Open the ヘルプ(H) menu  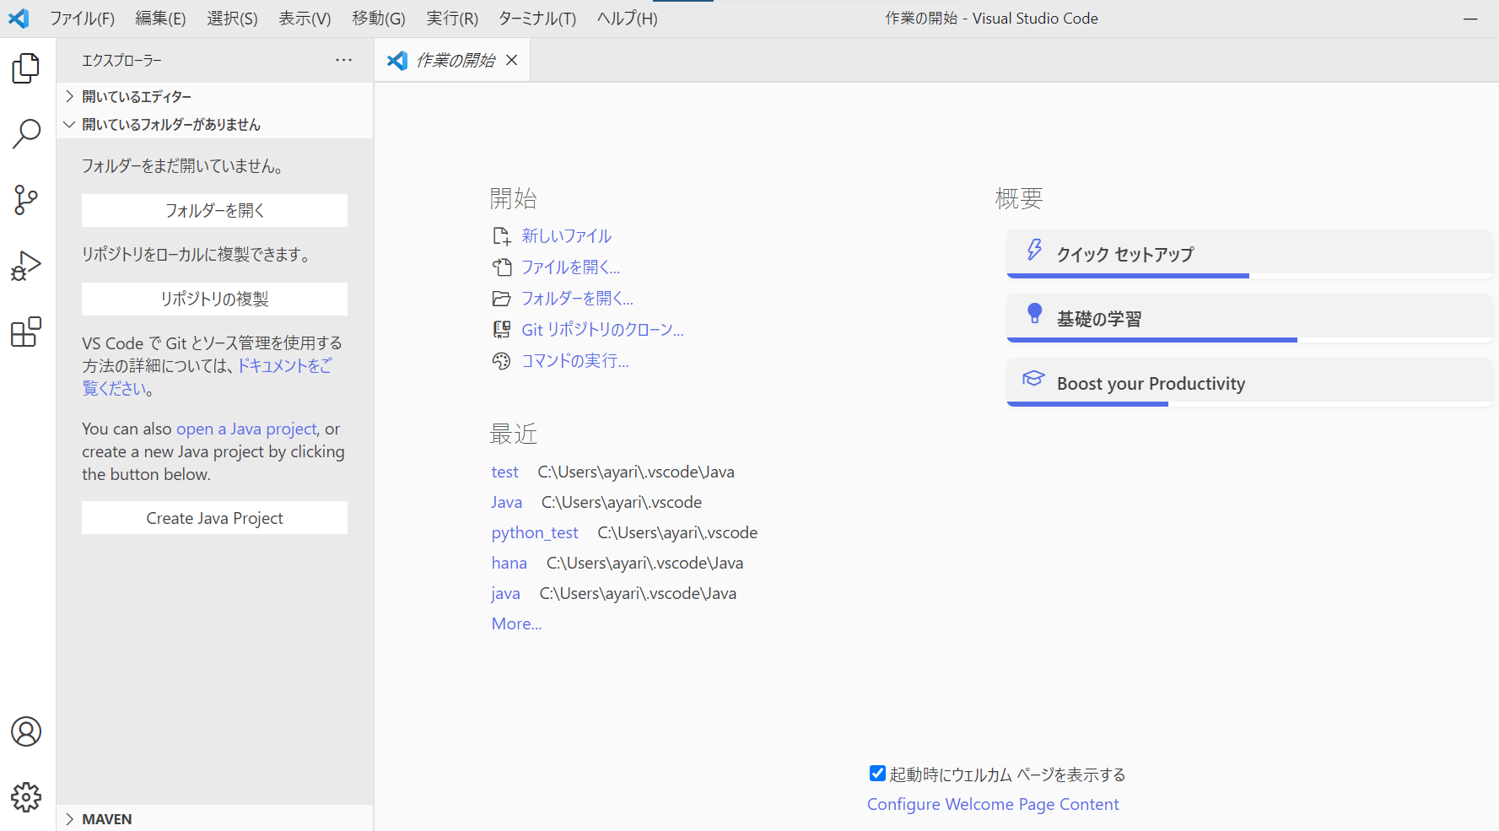[627, 19]
